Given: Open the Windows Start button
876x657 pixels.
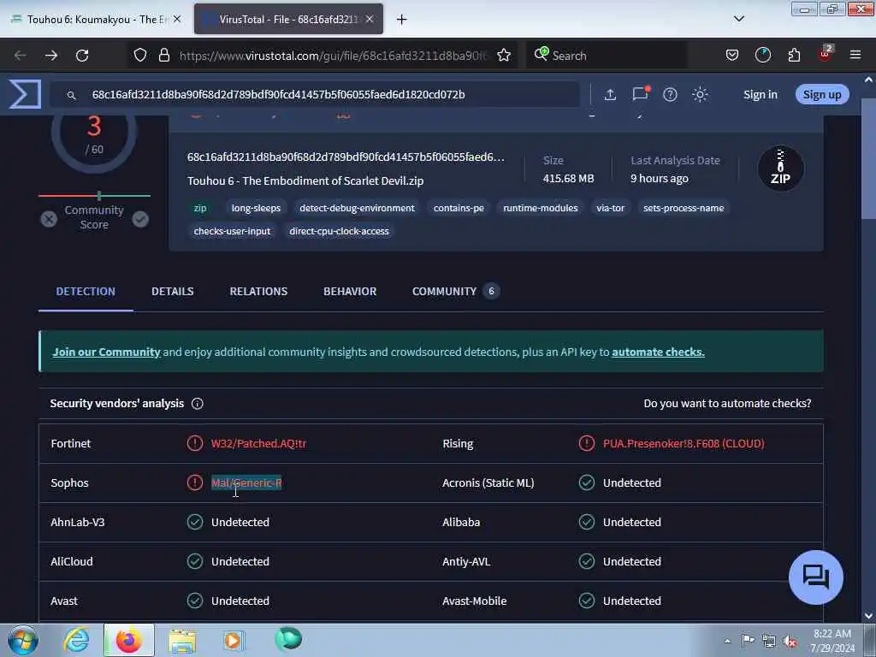Looking at the screenshot, I should (22, 640).
